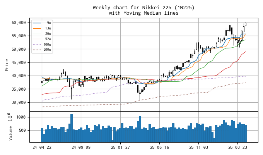Select the 100w legend entry
The image size is (263, 155).
point(42,45)
